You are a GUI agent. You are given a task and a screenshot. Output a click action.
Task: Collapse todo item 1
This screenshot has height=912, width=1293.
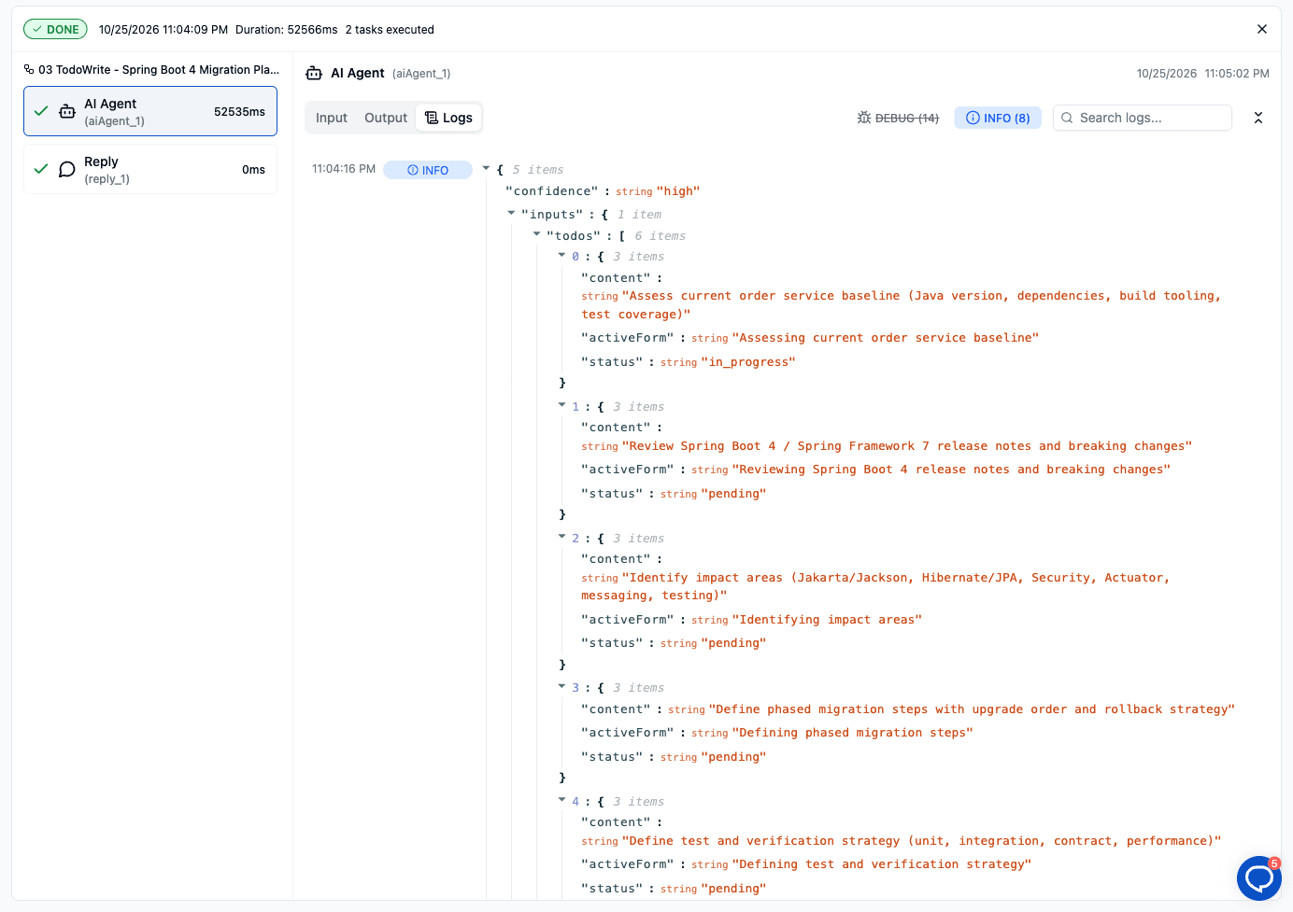coord(561,406)
